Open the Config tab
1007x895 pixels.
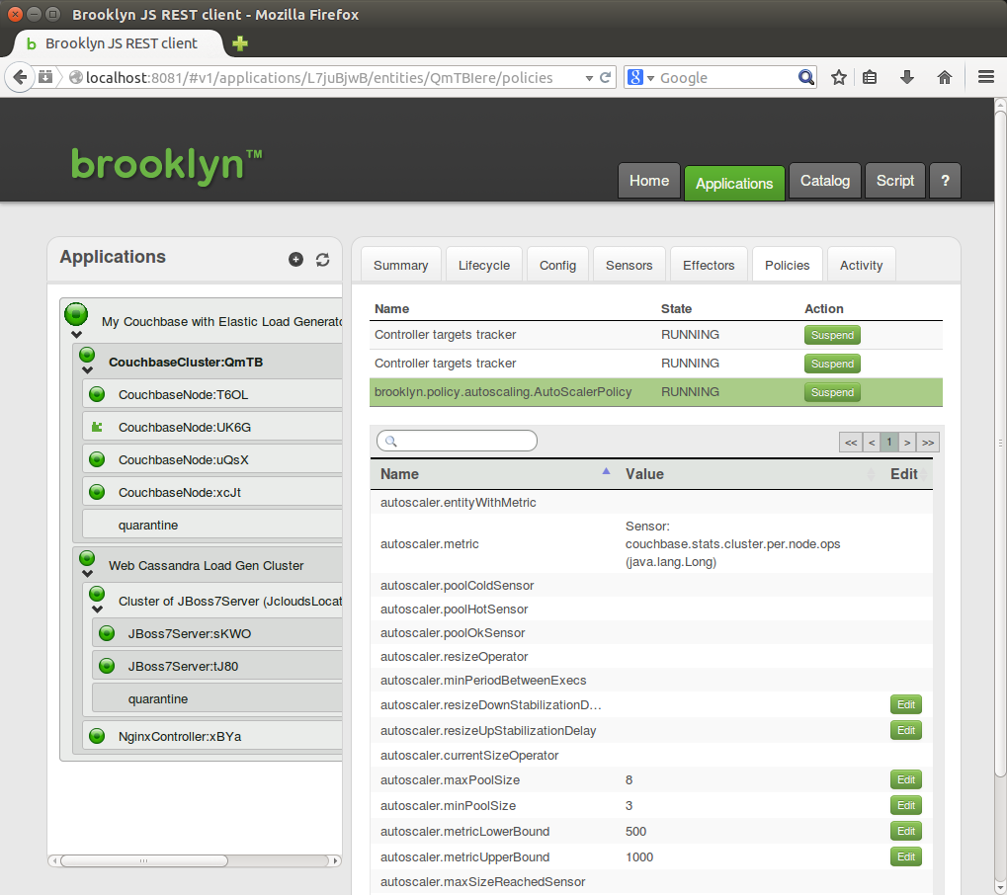557,265
